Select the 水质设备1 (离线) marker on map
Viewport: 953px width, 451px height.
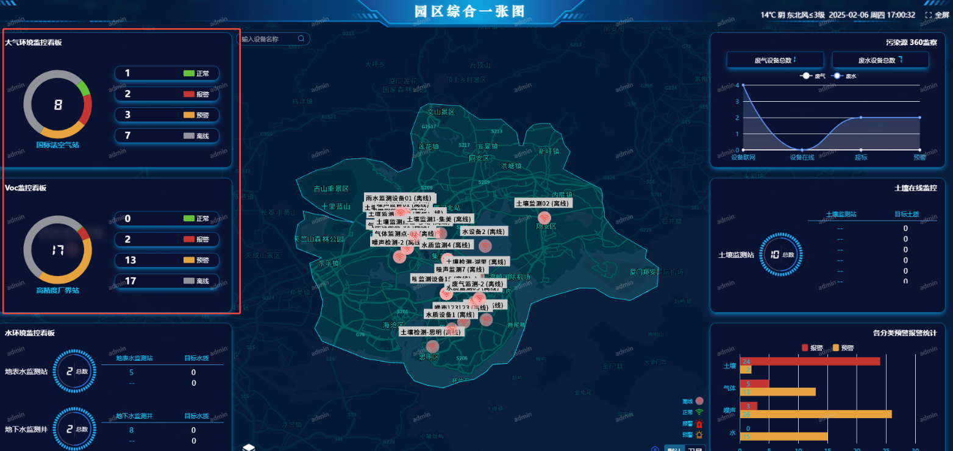coord(451,315)
